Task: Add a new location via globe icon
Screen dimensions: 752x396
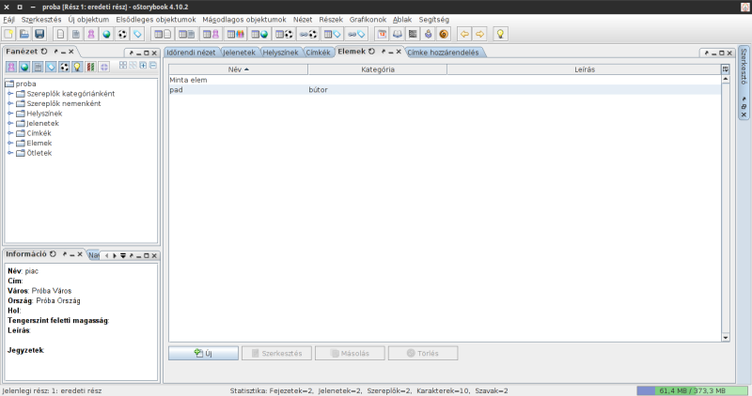Action: point(106,34)
